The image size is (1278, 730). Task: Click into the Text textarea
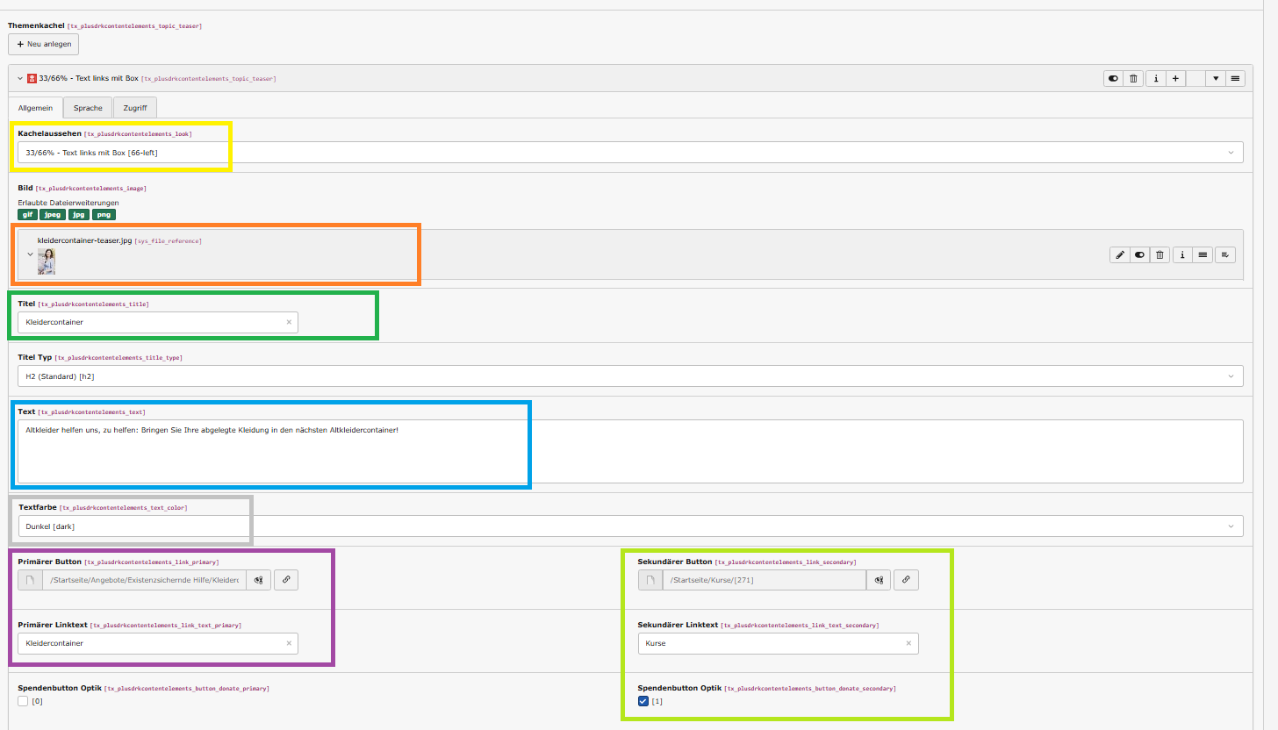(x=630, y=451)
